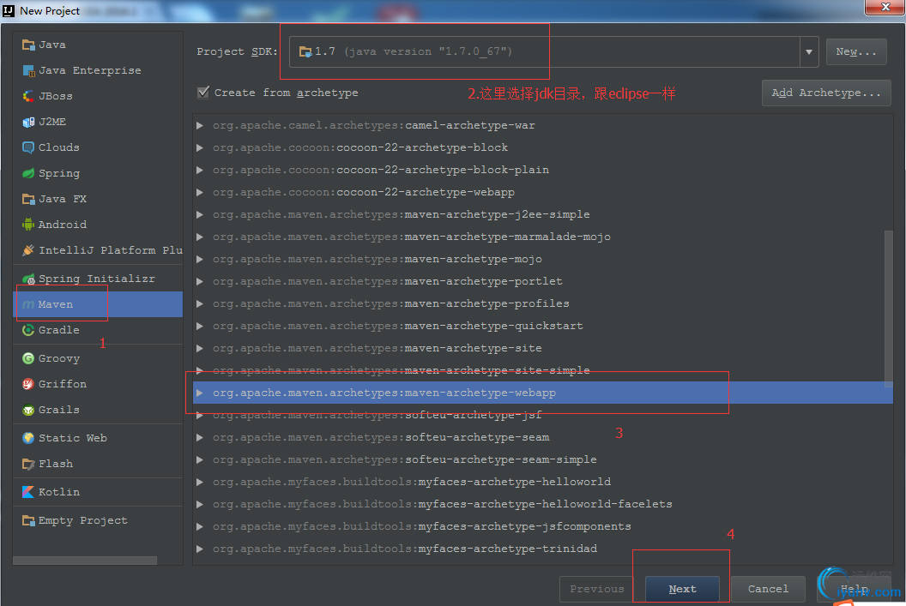The height and width of the screenshot is (606, 906).
Task: Click the Add Archetype... button
Action: coord(826,93)
